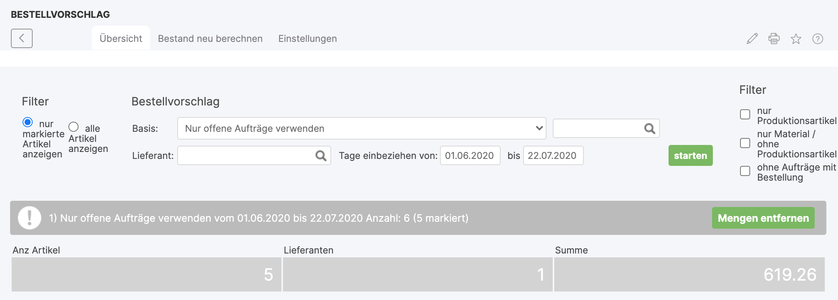
Task: Click the 'Mengen entfernen' button
Action: [x=763, y=218]
